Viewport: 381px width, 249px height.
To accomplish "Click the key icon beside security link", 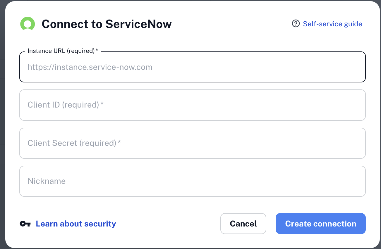I will (25, 224).
